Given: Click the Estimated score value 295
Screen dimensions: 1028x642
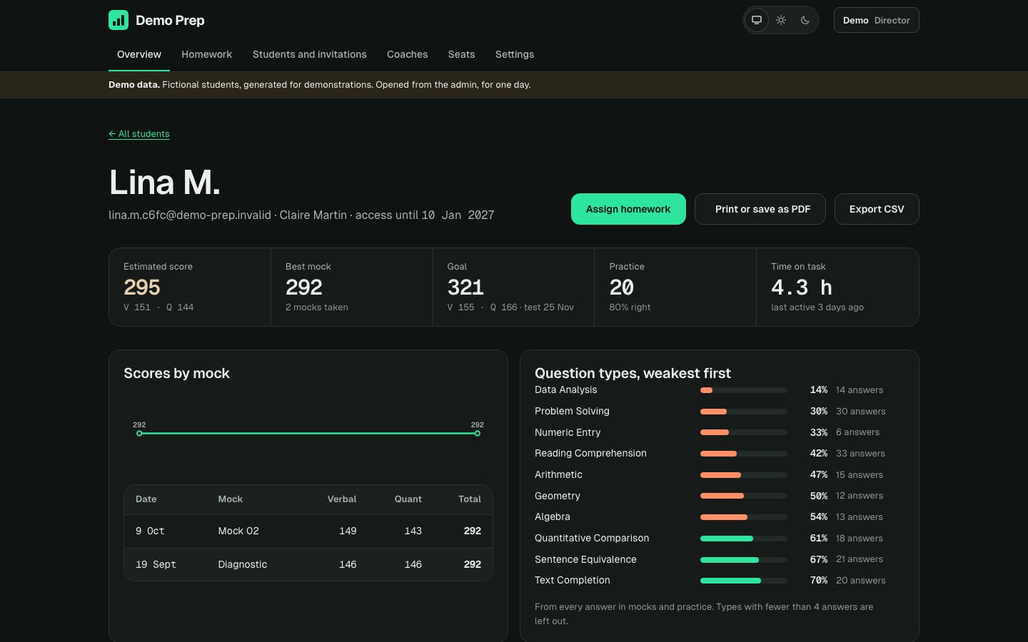Looking at the screenshot, I should tap(142, 287).
